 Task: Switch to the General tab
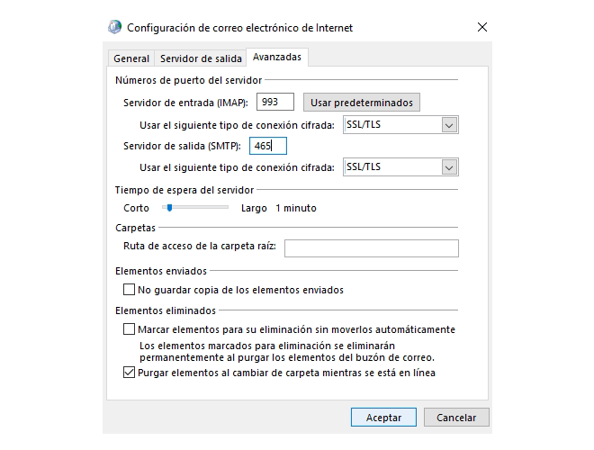click(131, 58)
